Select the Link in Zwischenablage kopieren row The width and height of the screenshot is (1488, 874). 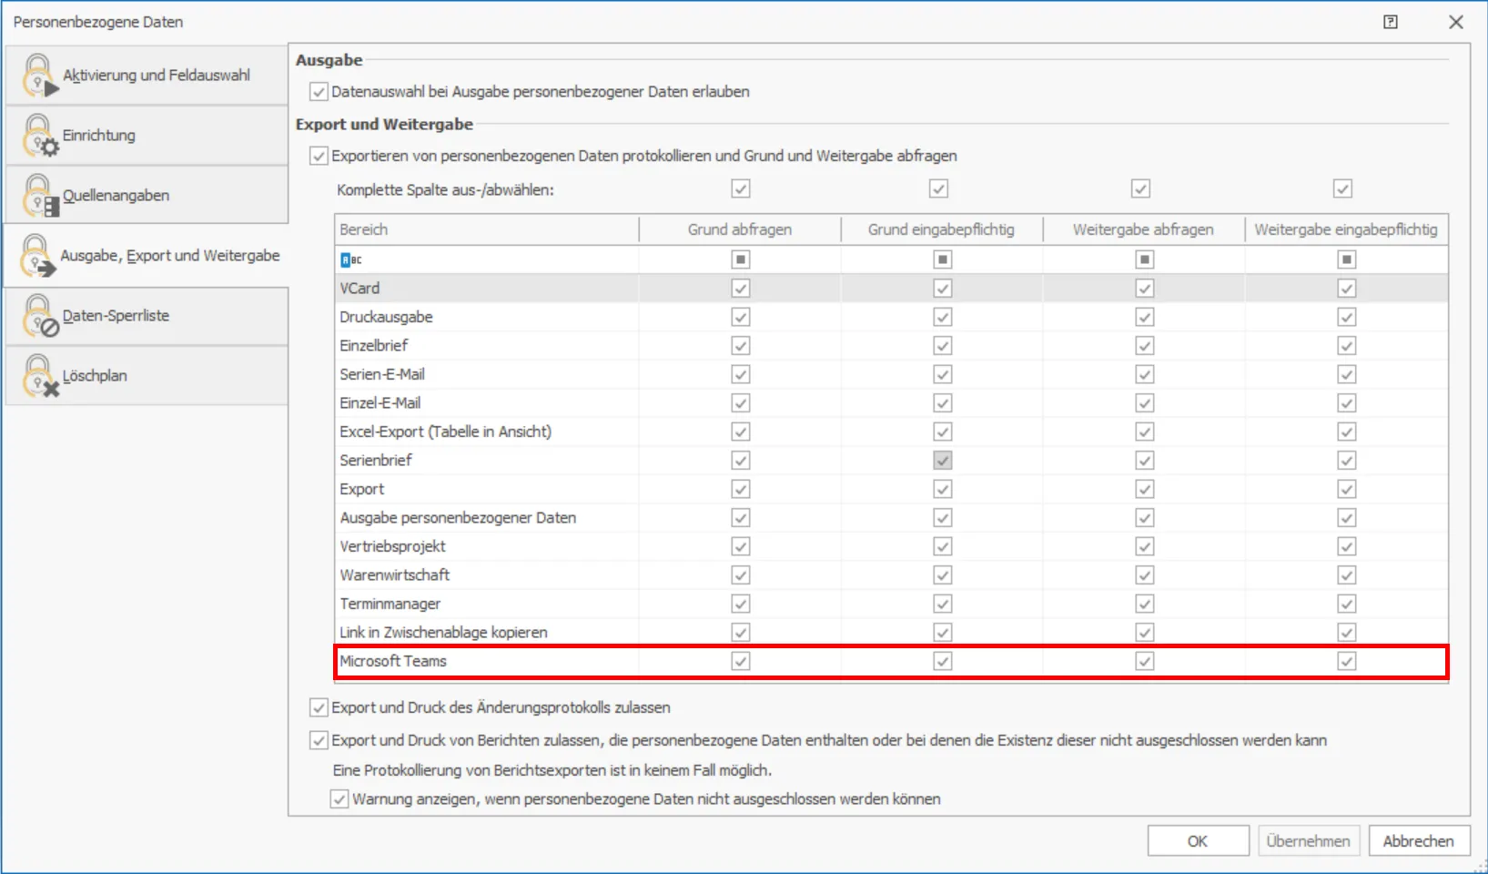click(x=891, y=633)
